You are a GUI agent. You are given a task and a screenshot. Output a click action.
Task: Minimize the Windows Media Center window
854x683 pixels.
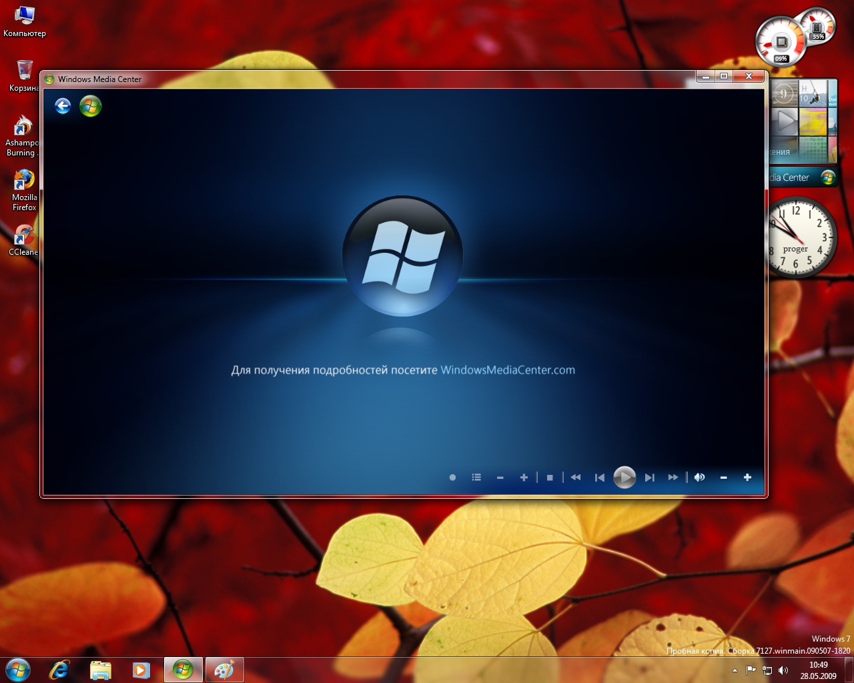pos(705,77)
